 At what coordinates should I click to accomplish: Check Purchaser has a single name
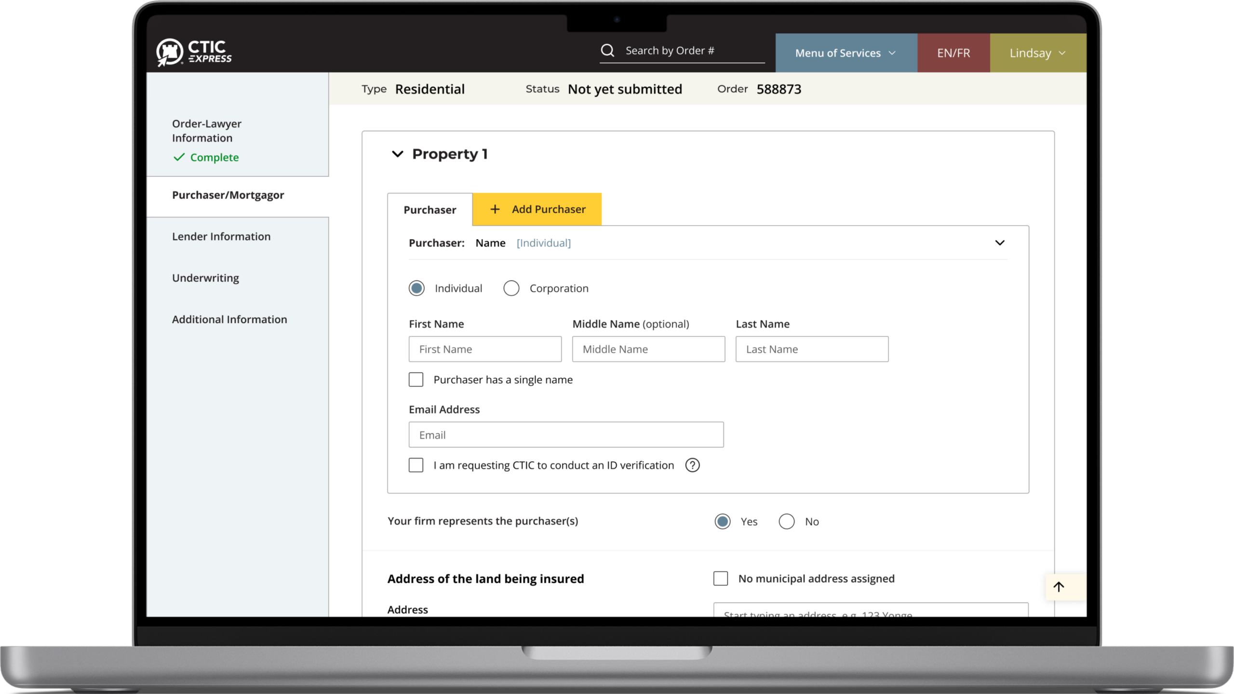pos(416,380)
